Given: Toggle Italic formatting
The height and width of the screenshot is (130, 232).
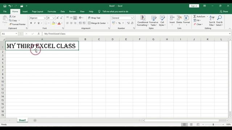Looking at the screenshot, I should [35, 23].
